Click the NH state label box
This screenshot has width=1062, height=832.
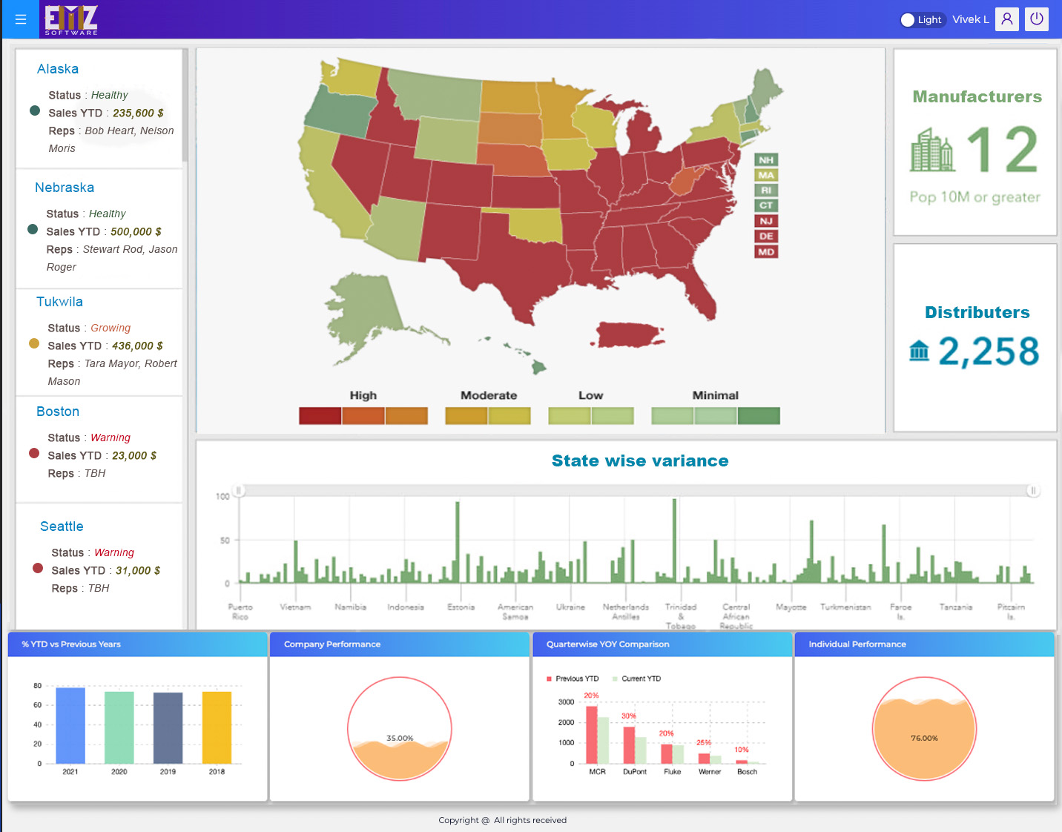(x=766, y=160)
